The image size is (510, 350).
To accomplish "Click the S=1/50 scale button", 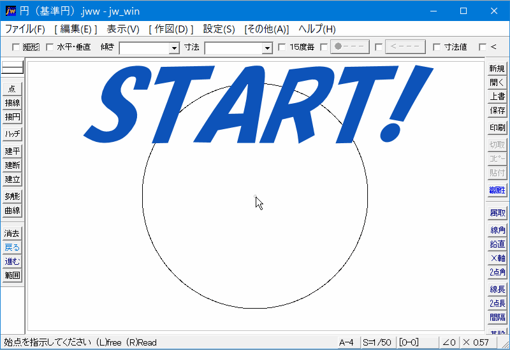I will pyautogui.click(x=377, y=342).
